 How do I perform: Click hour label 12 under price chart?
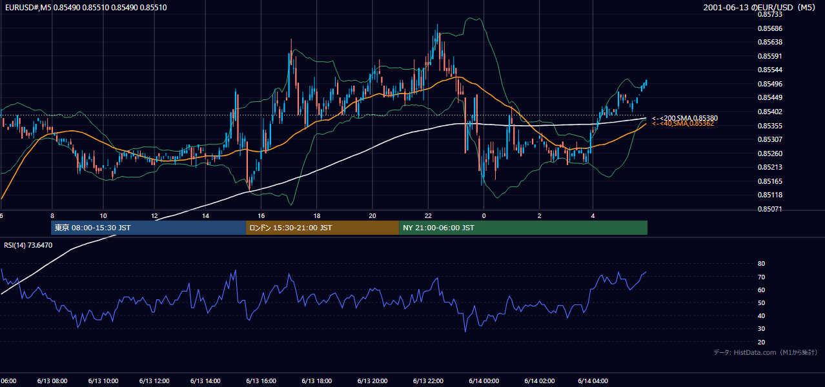pyautogui.click(x=154, y=215)
